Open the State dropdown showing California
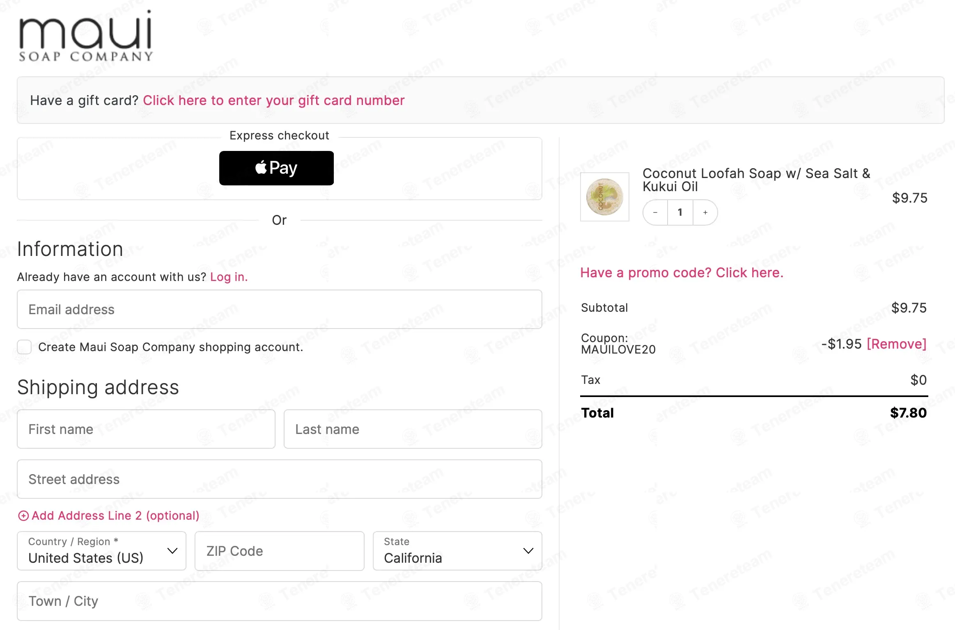 (x=457, y=551)
